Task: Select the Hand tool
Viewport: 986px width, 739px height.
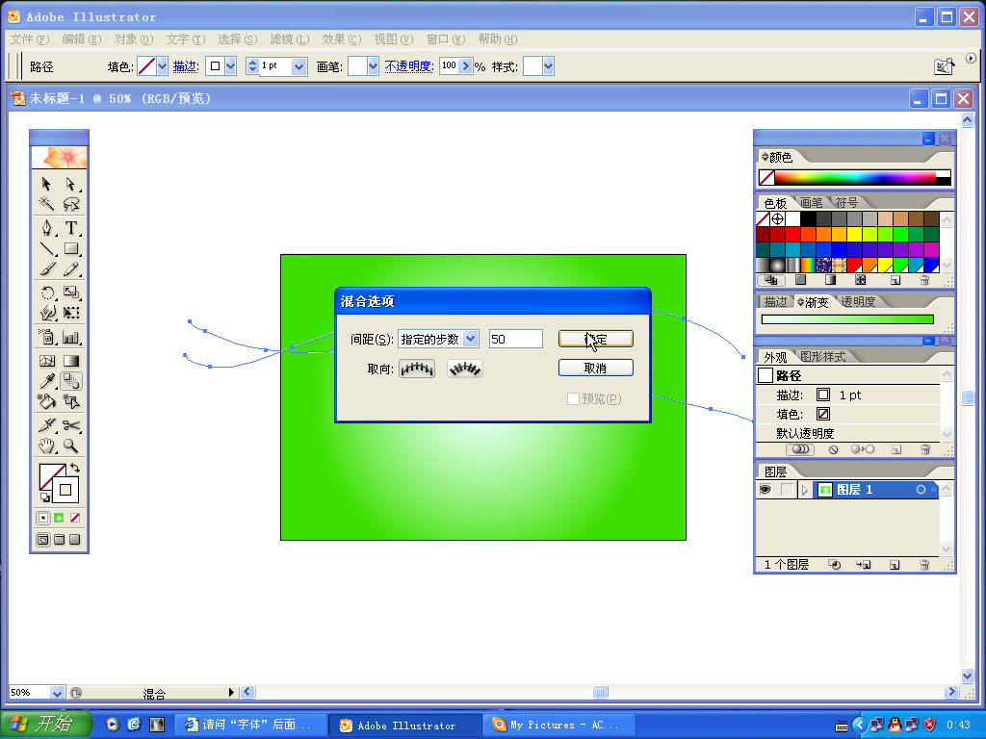Action: [x=46, y=446]
